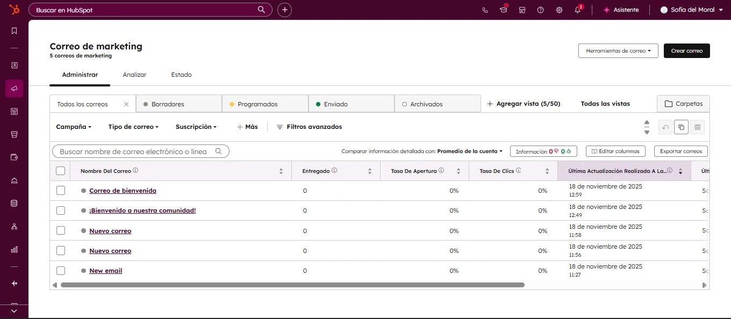Open the ¡Bienvenido a nuestra comunidad! email link
This screenshot has height=319, width=731.
point(142,211)
